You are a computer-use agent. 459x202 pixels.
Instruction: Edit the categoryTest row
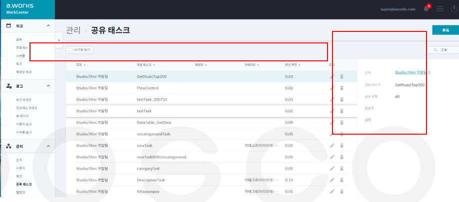point(332,169)
